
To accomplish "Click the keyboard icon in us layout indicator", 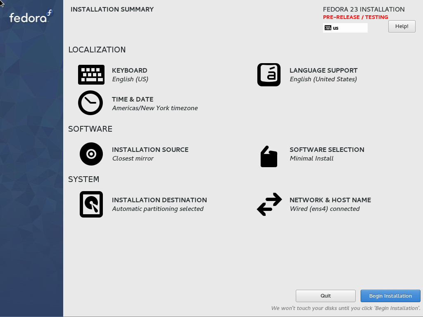I will (328, 28).
